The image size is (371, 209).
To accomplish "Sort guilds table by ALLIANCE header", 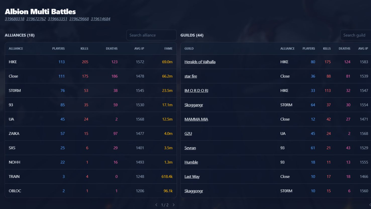I will pos(287,49).
